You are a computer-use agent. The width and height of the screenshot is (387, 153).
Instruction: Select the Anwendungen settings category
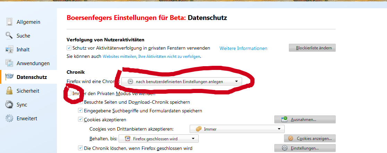28,63
